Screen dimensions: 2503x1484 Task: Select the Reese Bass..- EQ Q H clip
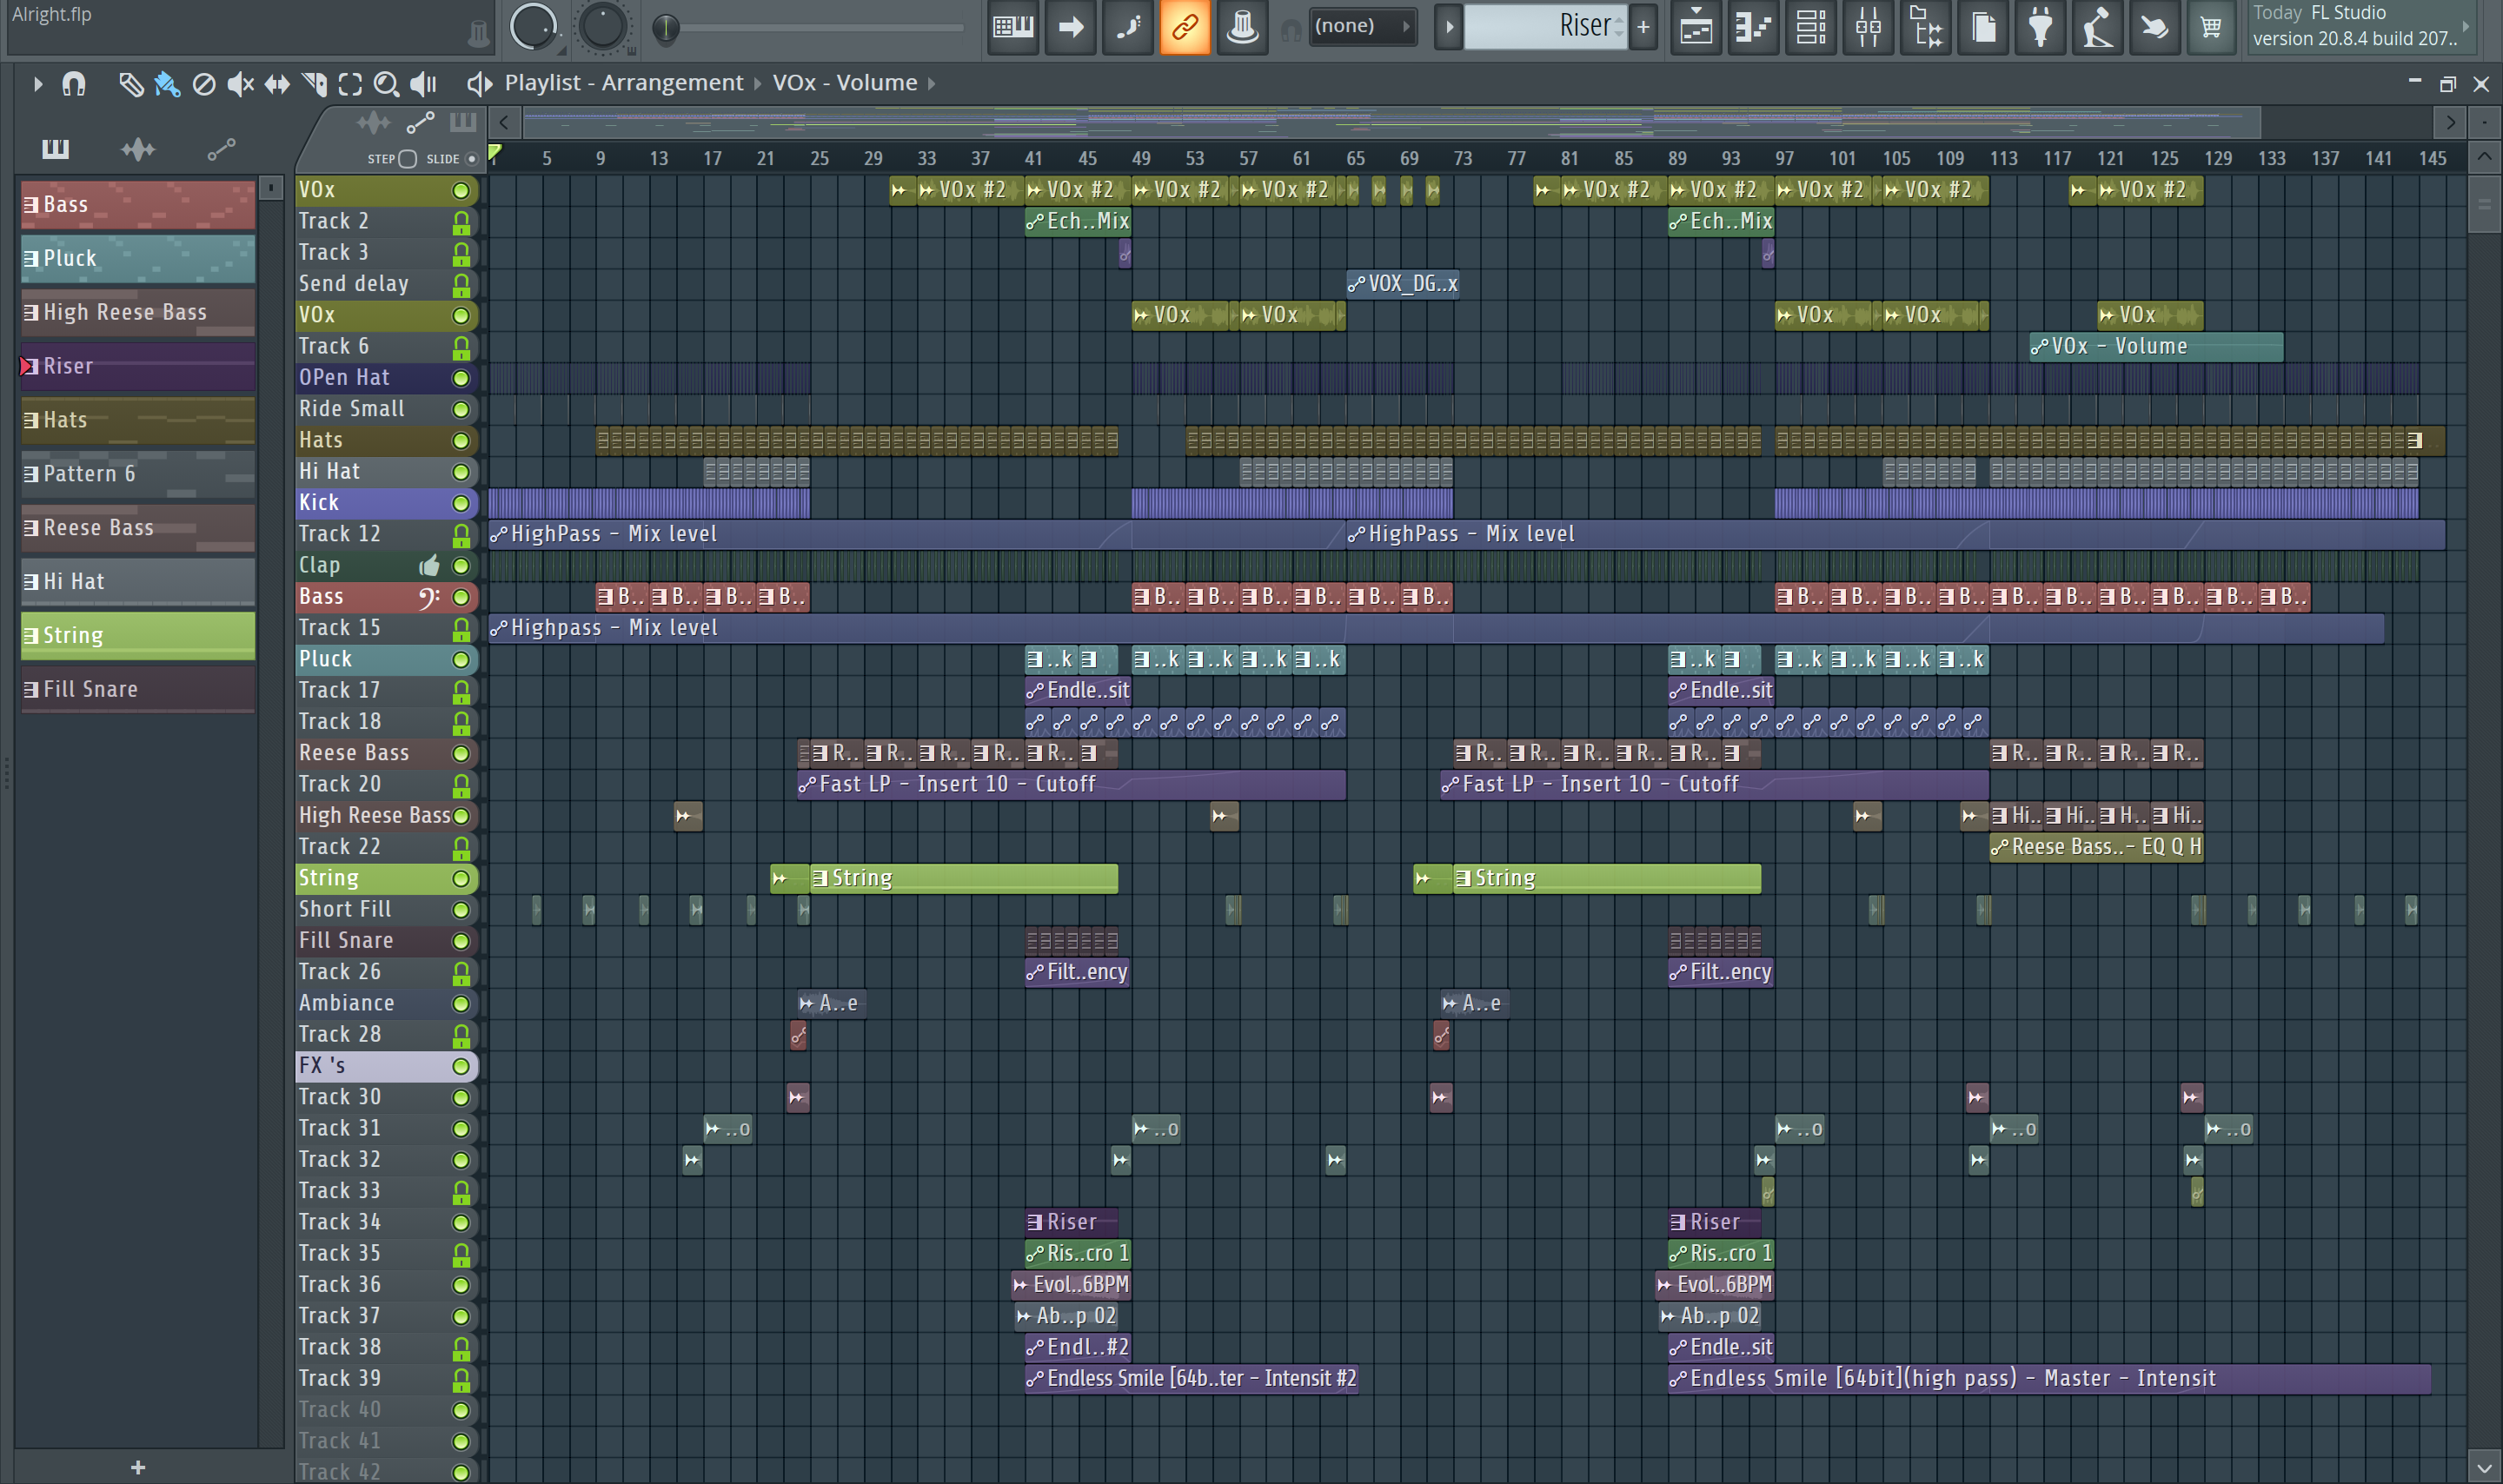point(2096,848)
